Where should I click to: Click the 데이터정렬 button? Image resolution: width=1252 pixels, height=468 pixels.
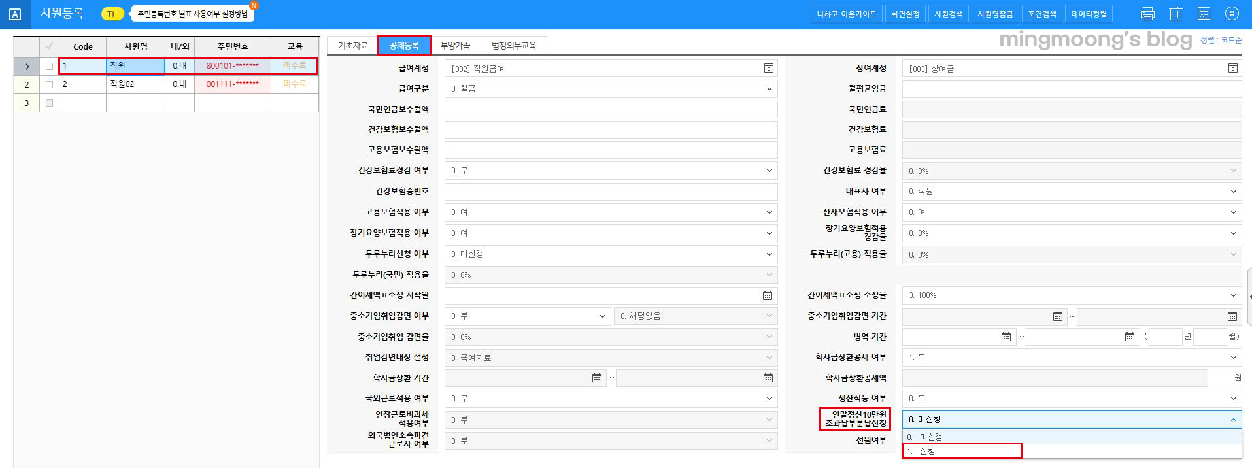pyautogui.click(x=1089, y=14)
